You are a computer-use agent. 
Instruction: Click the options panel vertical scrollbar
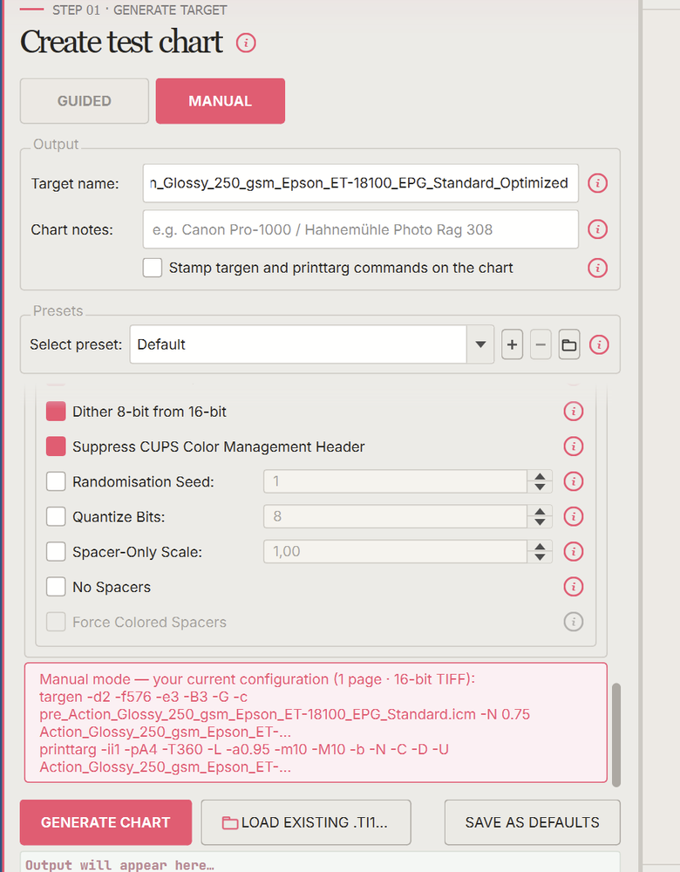pos(616,734)
